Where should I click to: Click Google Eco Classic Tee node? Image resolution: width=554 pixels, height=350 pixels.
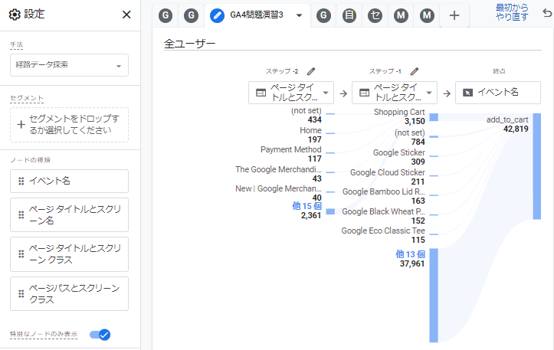(383, 235)
